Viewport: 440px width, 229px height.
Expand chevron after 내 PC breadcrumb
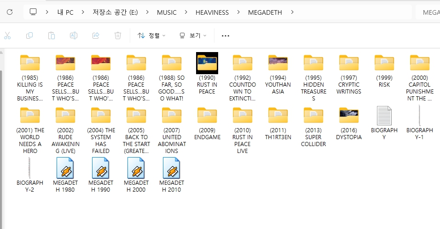[83, 12]
